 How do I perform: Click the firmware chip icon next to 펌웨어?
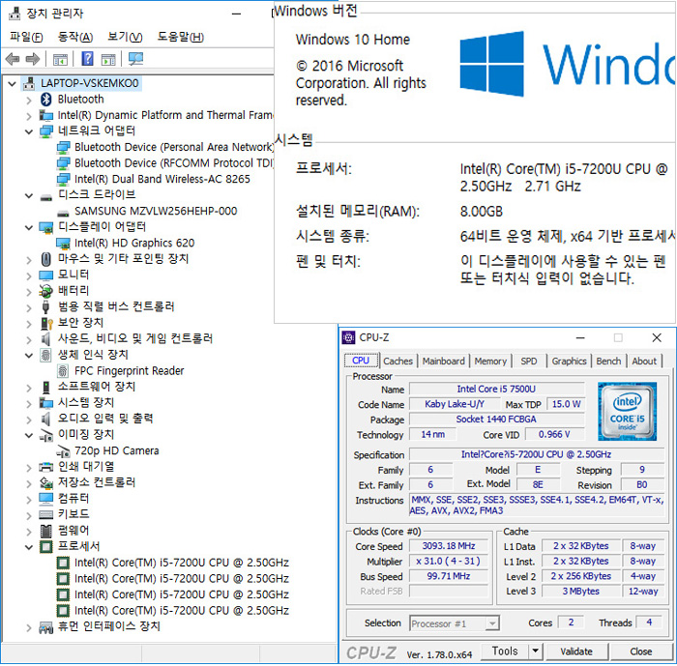point(45,531)
